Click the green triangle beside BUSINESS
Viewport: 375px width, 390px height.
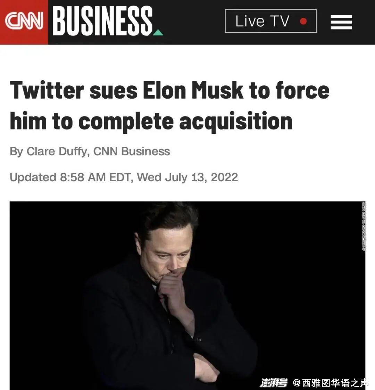[158, 33]
